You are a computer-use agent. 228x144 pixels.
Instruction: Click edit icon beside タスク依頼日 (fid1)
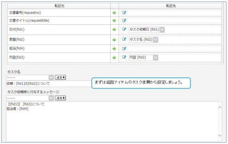(x=124, y=29)
